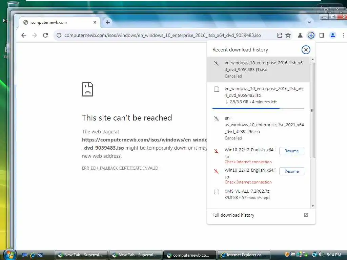
Task: Switch to first New Tab - Supermium taskbar button
Action: tap(81, 255)
